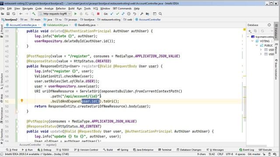The width and height of the screenshot is (280, 157).
Task: Change the CRLF line separator setting
Action: [x=220, y=154]
